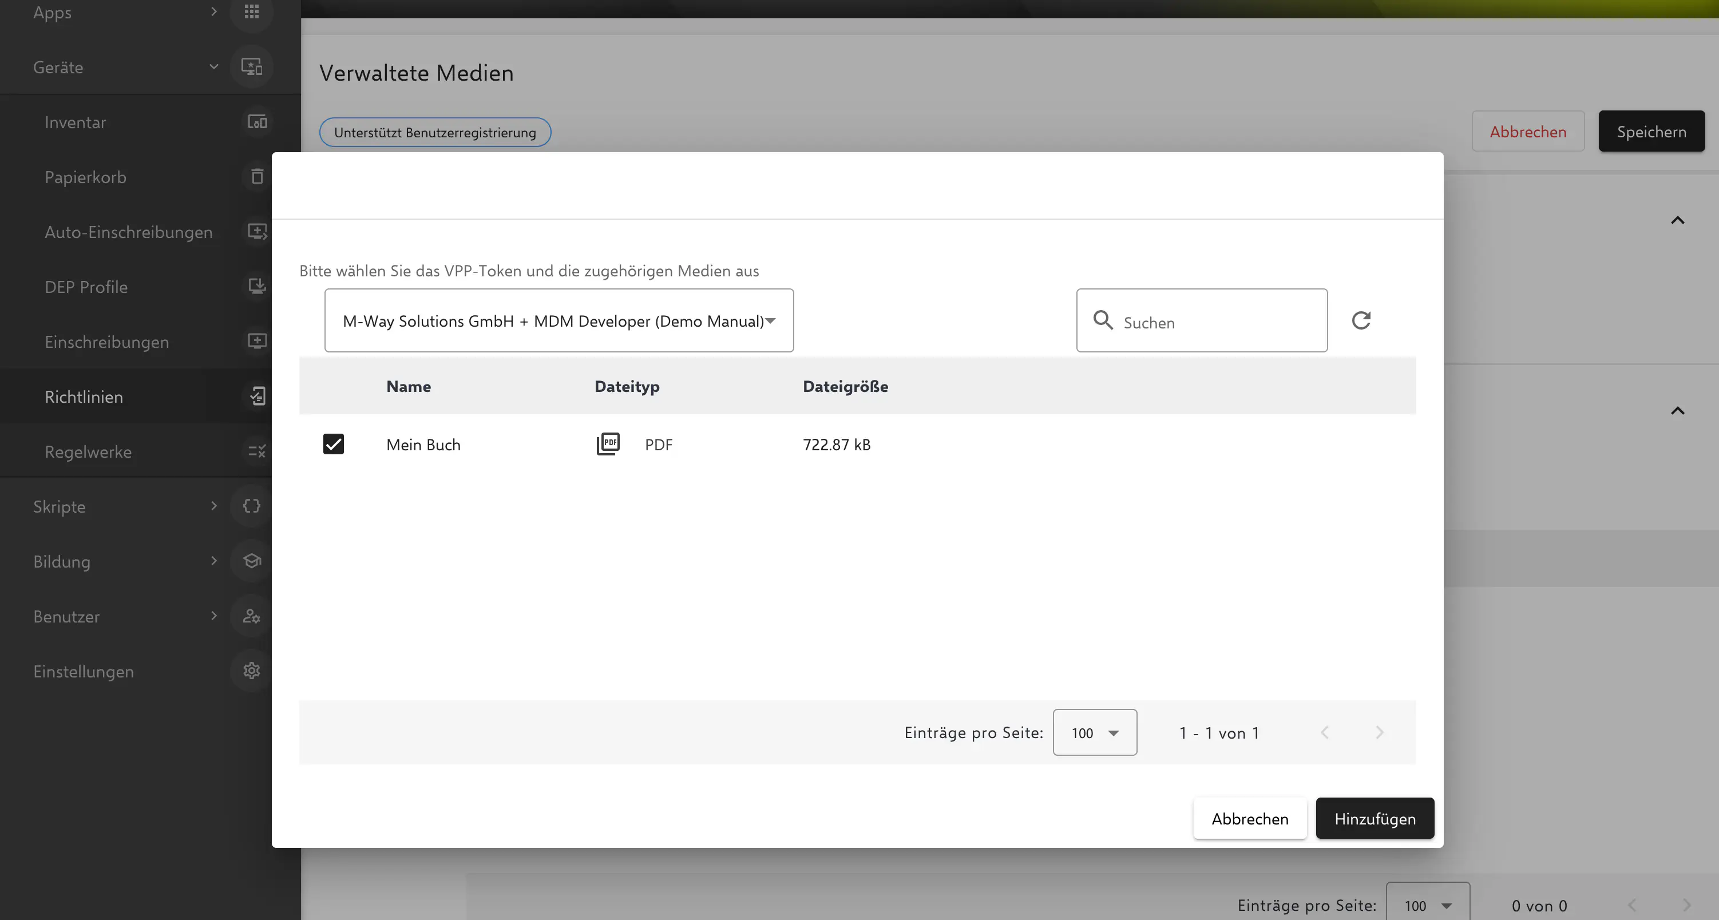Click the Hinzufügen button
This screenshot has width=1719, height=920.
pyautogui.click(x=1375, y=819)
